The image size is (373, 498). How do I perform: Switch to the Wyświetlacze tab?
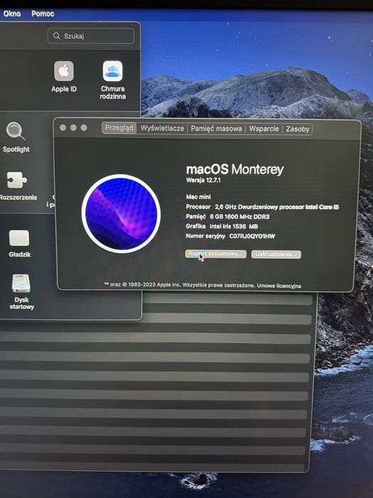pyautogui.click(x=162, y=128)
